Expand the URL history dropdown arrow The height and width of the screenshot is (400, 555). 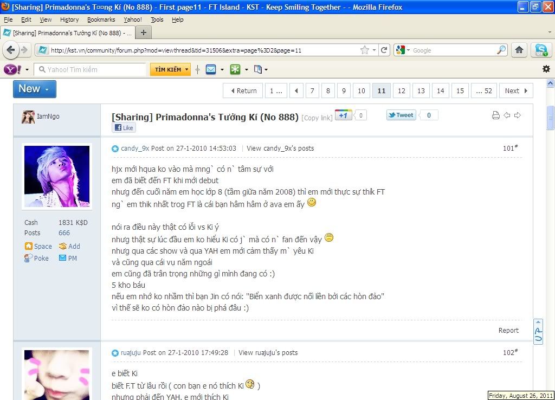coord(374,50)
